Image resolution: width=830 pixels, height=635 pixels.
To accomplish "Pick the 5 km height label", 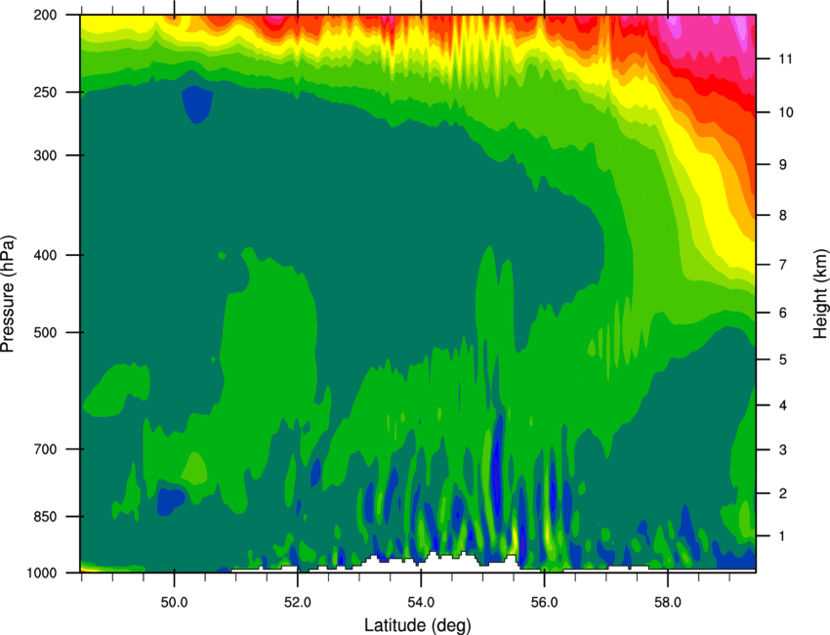I will click(782, 360).
